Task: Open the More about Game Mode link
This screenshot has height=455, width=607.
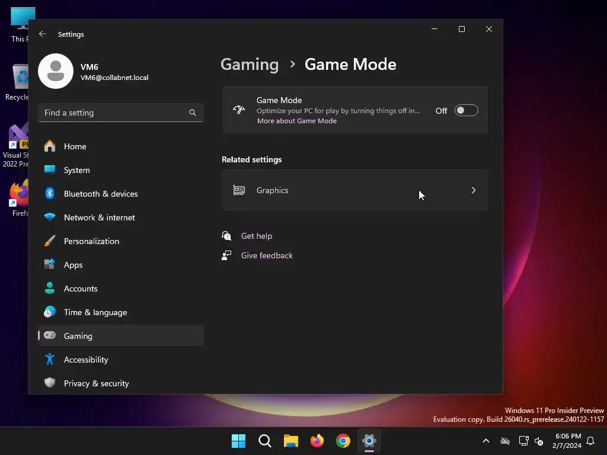Action: pyautogui.click(x=297, y=121)
